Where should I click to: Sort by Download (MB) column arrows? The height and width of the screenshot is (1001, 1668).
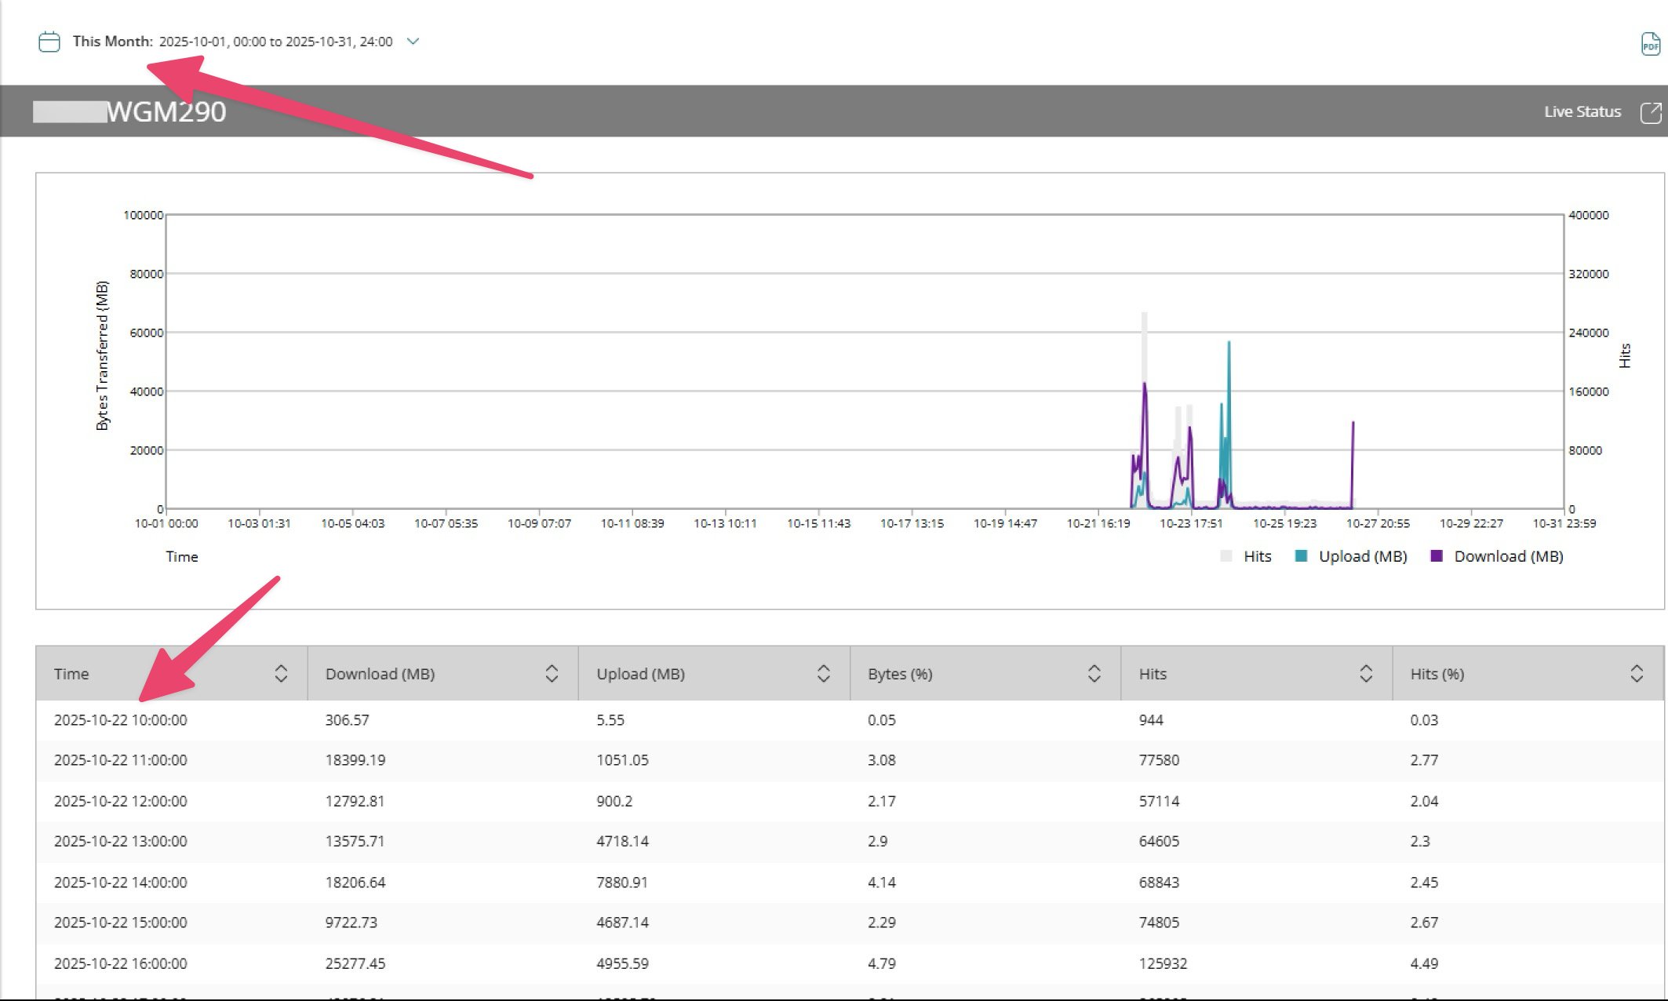pos(552,674)
